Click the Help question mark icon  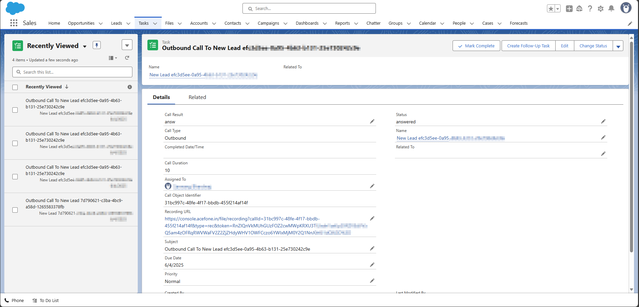(590, 9)
